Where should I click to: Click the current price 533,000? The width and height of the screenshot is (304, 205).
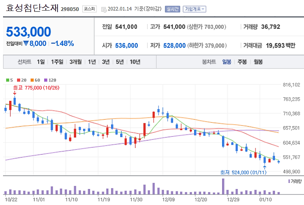coord(28,32)
